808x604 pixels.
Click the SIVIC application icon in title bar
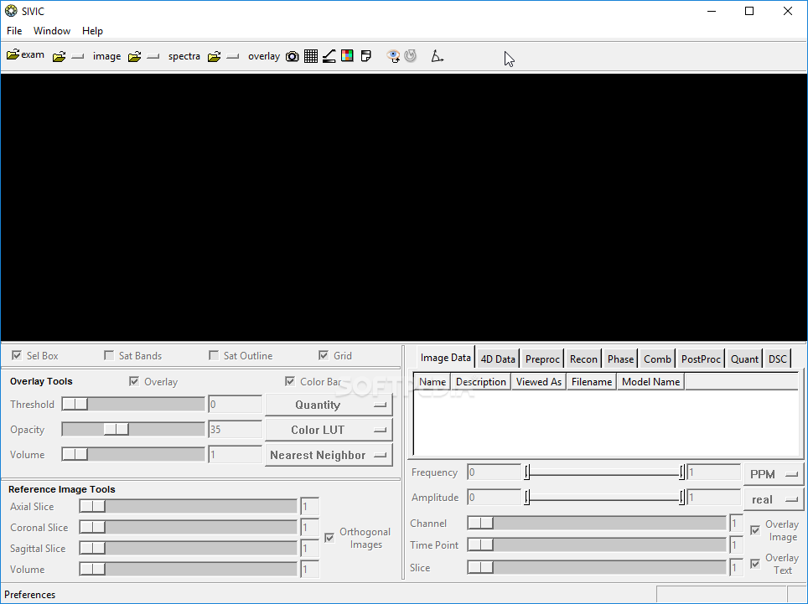(11, 11)
